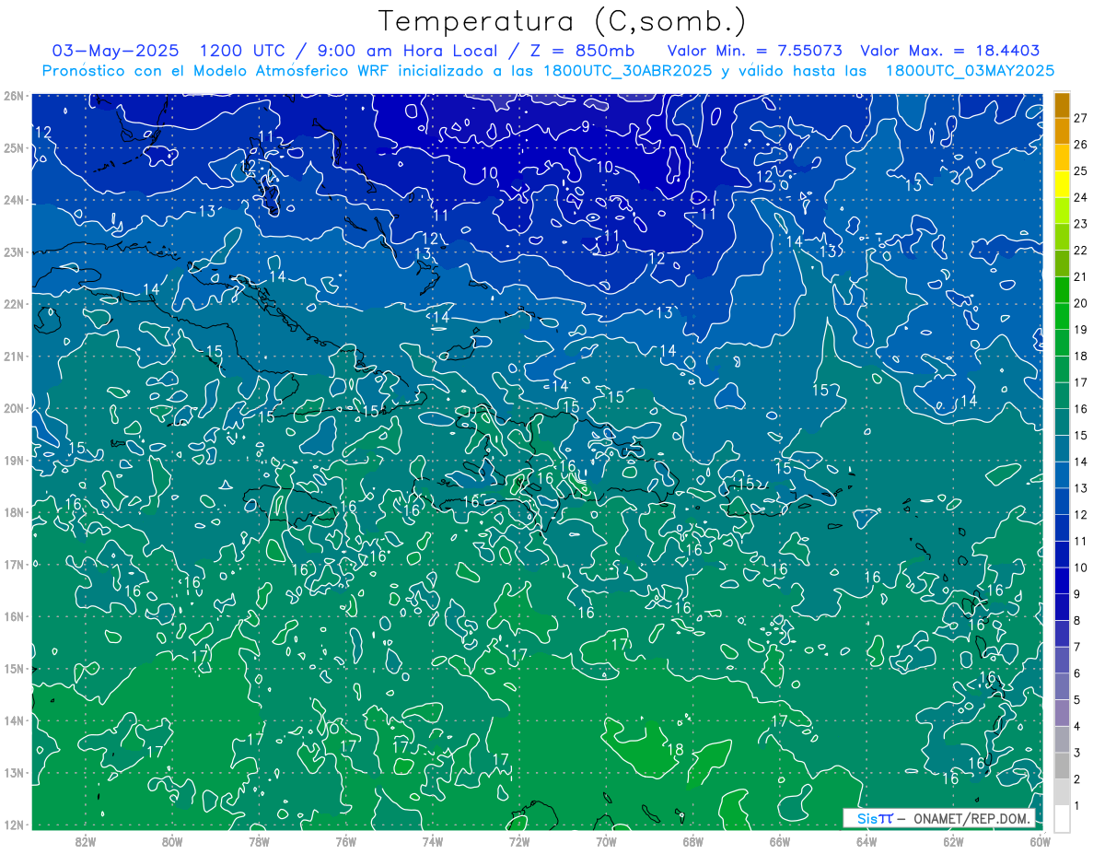The width and height of the screenshot is (1105, 854).
Task: Click the "9:00 am Hora Local" text
Action: pyautogui.click(x=406, y=51)
